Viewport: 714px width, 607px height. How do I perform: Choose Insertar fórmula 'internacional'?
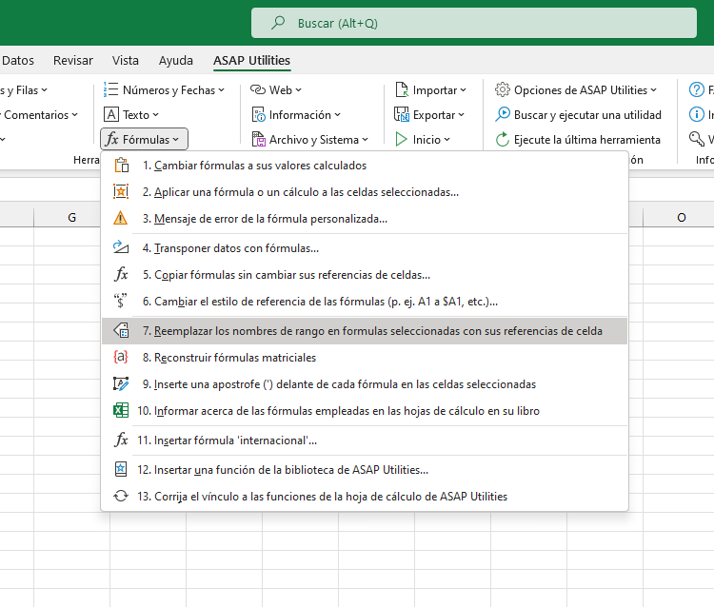click(x=365, y=441)
